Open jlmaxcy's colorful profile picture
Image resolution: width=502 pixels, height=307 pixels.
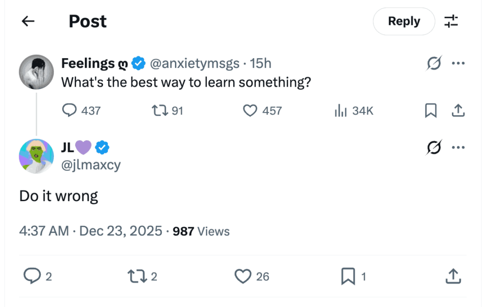pyautogui.click(x=36, y=156)
